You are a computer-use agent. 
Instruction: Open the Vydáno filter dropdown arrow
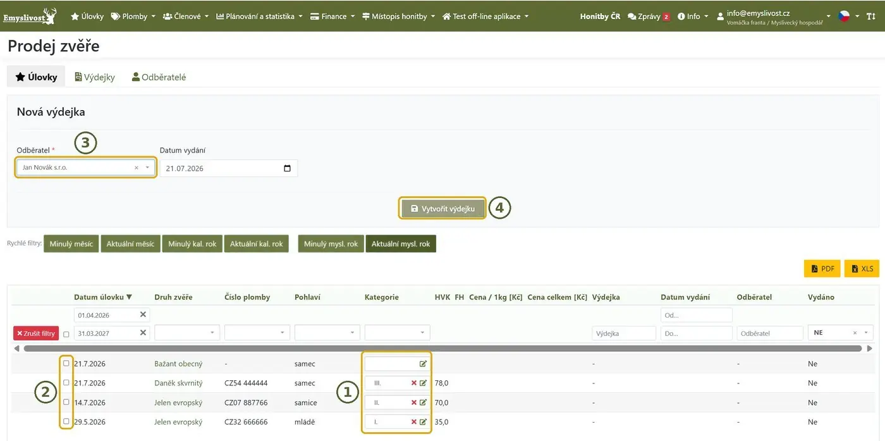coord(865,333)
